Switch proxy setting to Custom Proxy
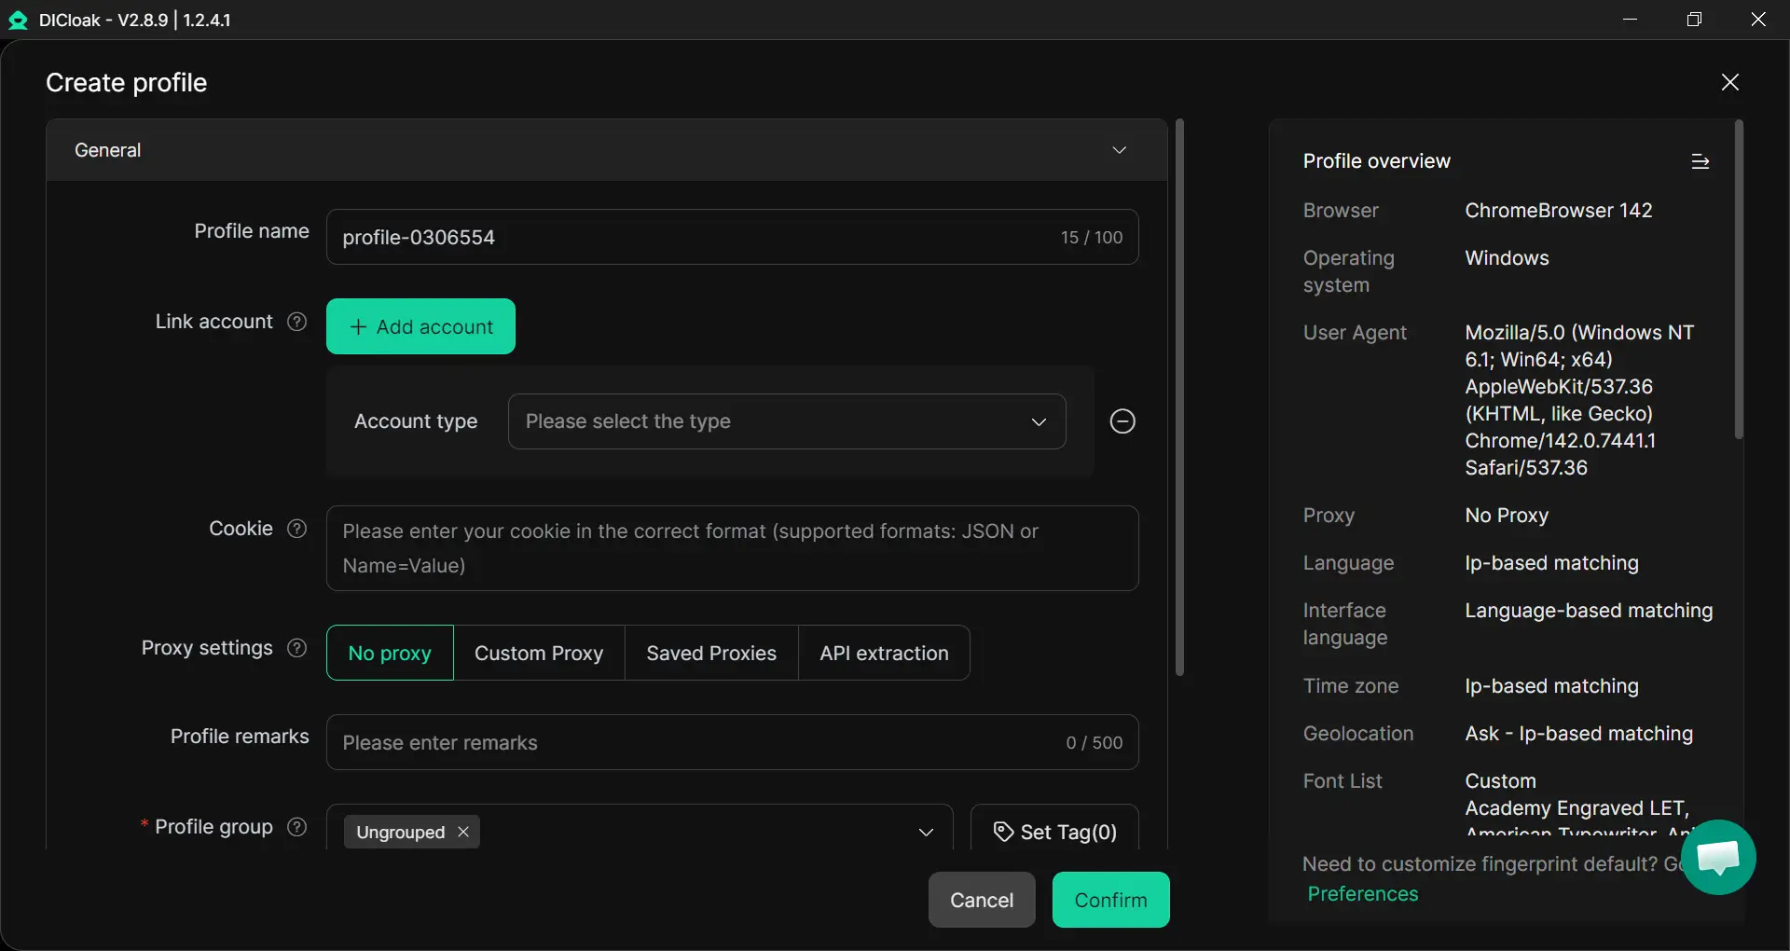This screenshot has width=1790, height=951. (539, 653)
